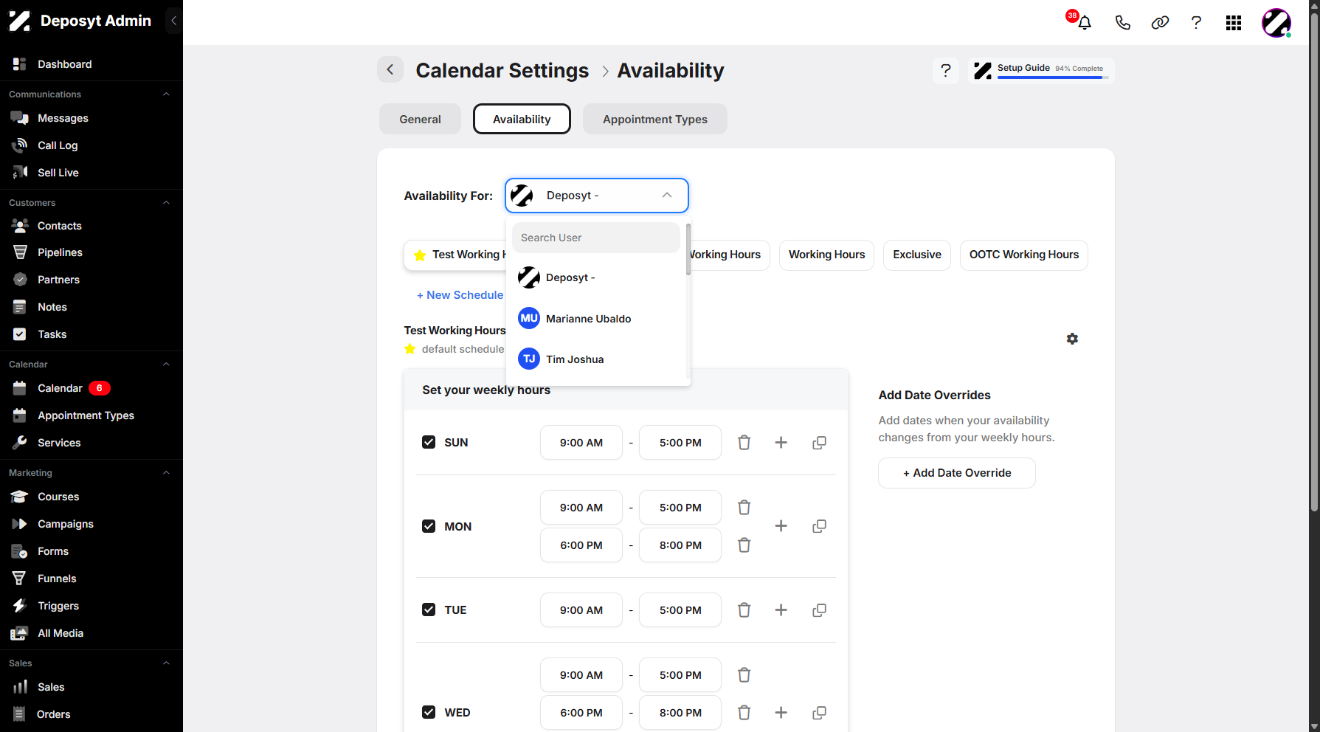Uncheck the TUE checkbox
Image resolution: width=1320 pixels, height=732 pixels.
[x=429, y=610]
